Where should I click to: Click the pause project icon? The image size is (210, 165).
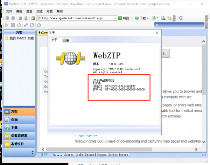(x=13, y=25)
